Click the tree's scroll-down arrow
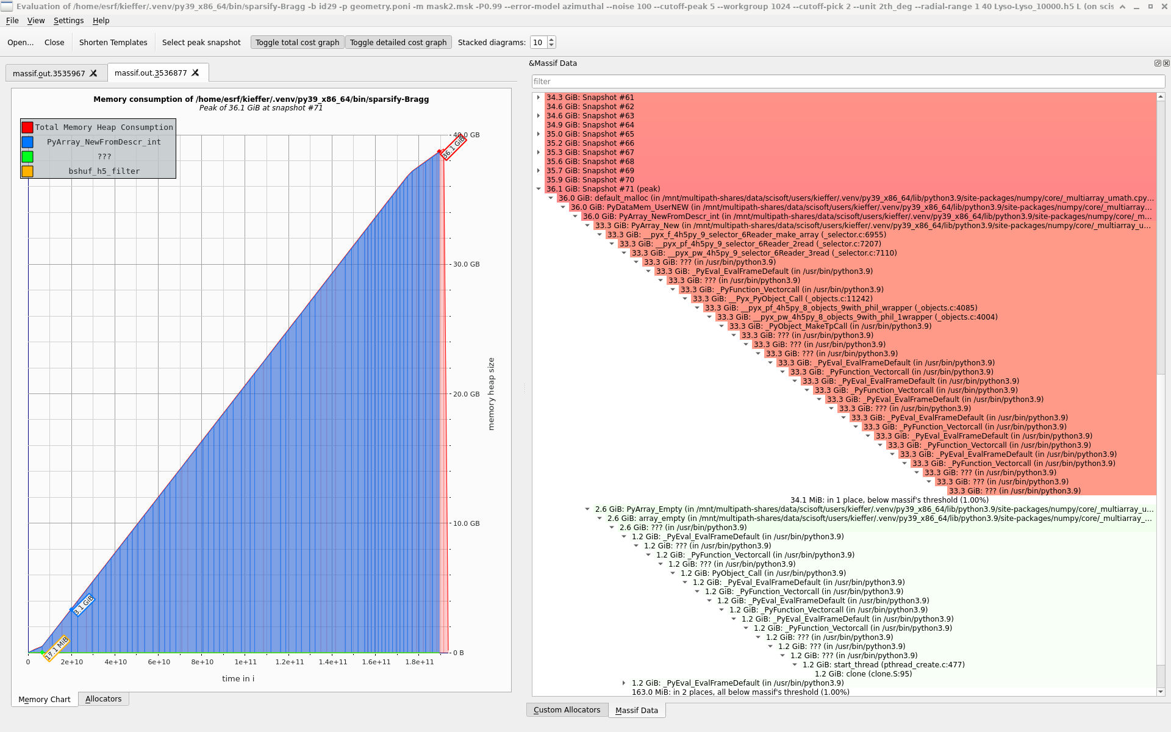The height and width of the screenshot is (732, 1171). coord(1161,692)
